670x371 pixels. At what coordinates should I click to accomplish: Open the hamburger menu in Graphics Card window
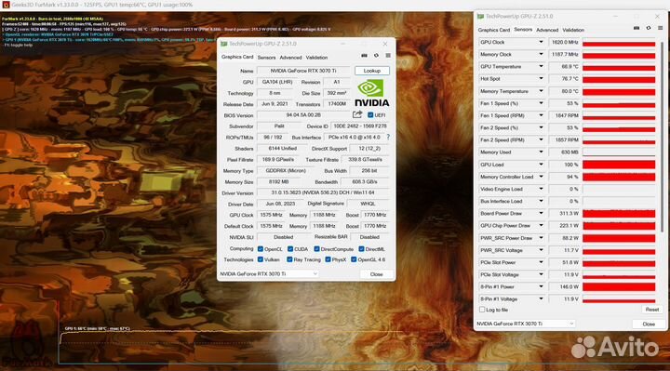388,56
